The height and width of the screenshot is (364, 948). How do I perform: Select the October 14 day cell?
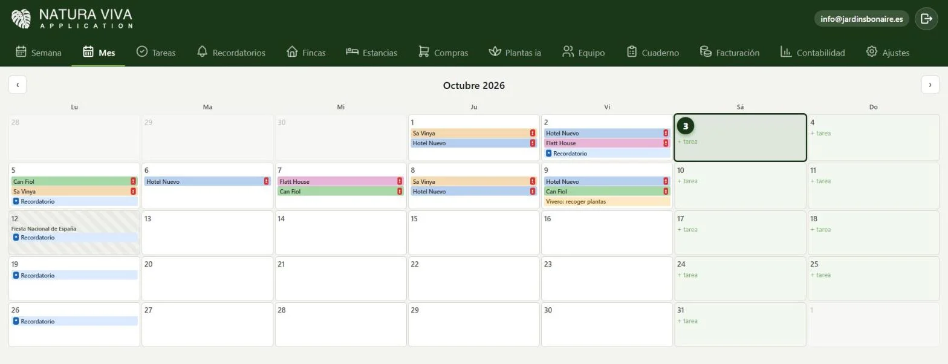(341, 233)
